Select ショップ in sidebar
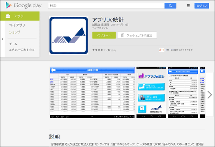This screenshot has width=215, height=147. [15, 32]
